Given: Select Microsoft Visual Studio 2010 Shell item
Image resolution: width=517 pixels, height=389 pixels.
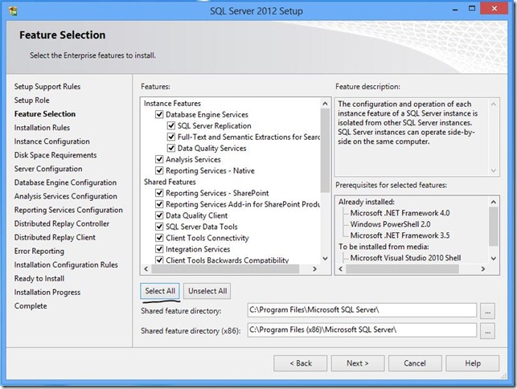Looking at the screenshot, I should (x=405, y=258).
